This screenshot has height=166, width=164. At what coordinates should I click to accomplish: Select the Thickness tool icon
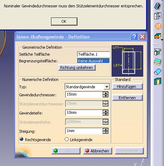(x=158, y=62)
